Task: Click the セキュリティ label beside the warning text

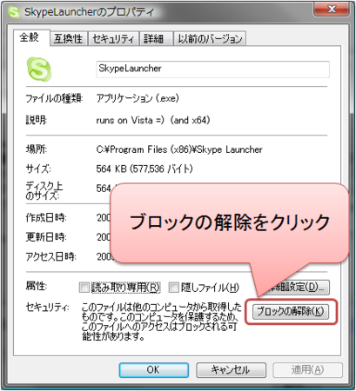Action: 48,308
